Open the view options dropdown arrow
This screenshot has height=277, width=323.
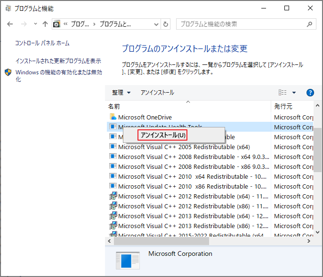tap(294, 93)
